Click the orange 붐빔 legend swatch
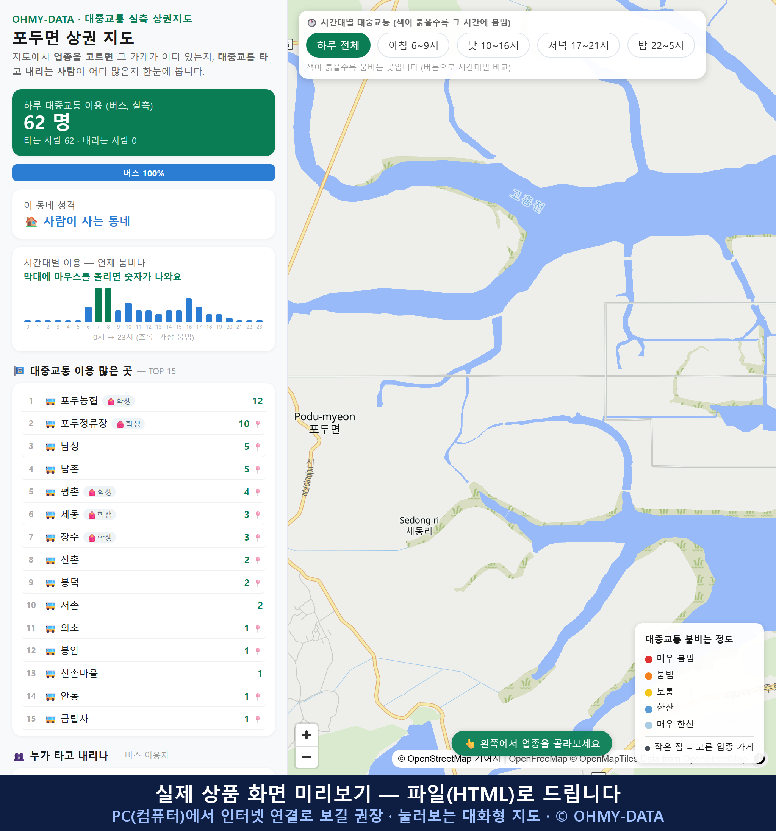 [x=649, y=676]
